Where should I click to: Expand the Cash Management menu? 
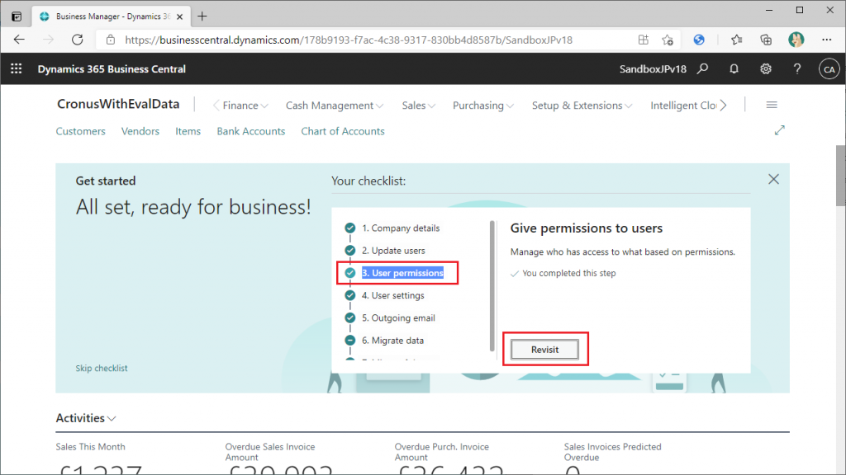point(335,106)
